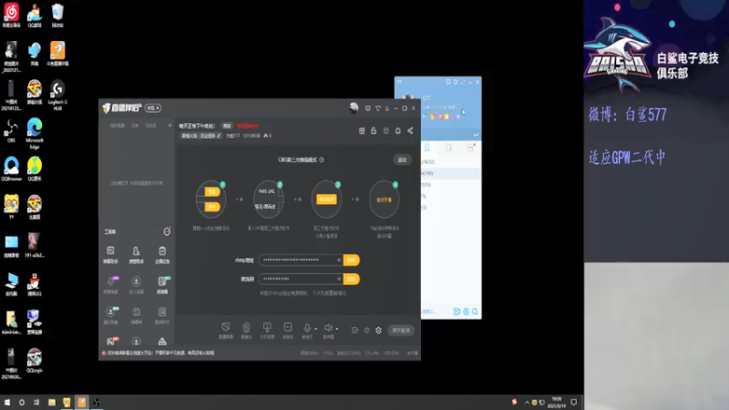The width and height of the screenshot is (729, 410).
Task: Click the padlock icon in the room info bar
Action: pyautogui.click(x=374, y=131)
